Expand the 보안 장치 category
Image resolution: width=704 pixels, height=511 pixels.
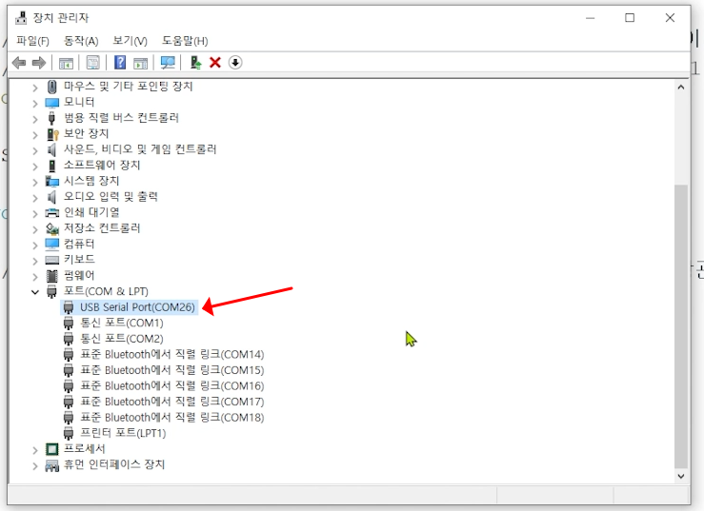pyautogui.click(x=35, y=134)
